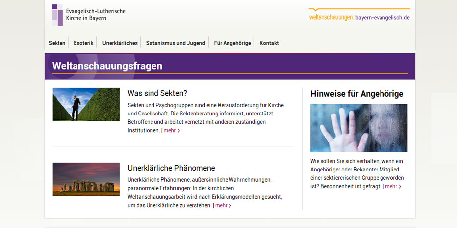Click the text starting 'Sekten und Psychogruppen sind'
This screenshot has height=228, width=457.
pyautogui.click(x=206, y=118)
